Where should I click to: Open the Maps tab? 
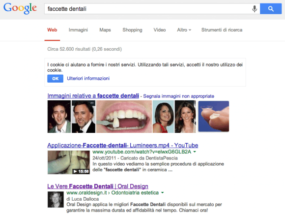point(105,30)
